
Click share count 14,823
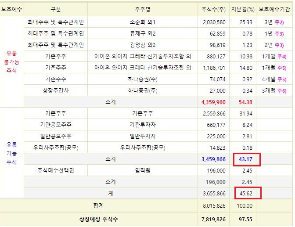pos(217,148)
